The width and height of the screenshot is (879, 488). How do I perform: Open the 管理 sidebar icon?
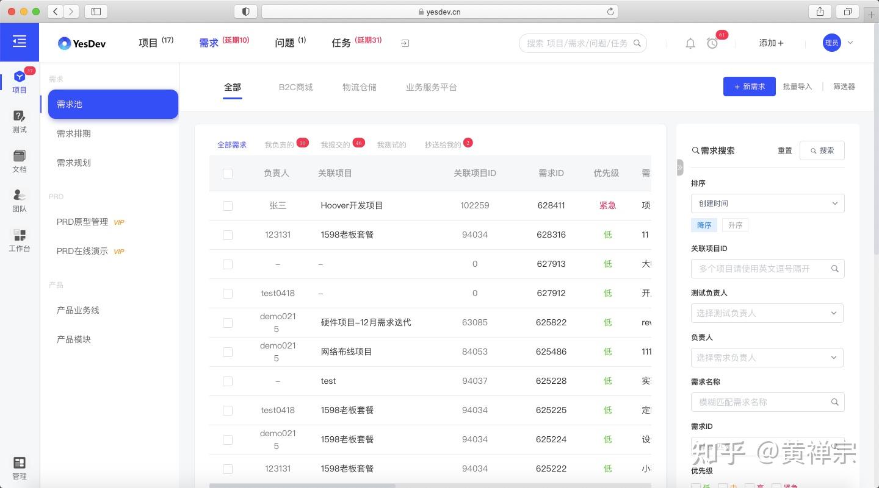click(20, 468)
